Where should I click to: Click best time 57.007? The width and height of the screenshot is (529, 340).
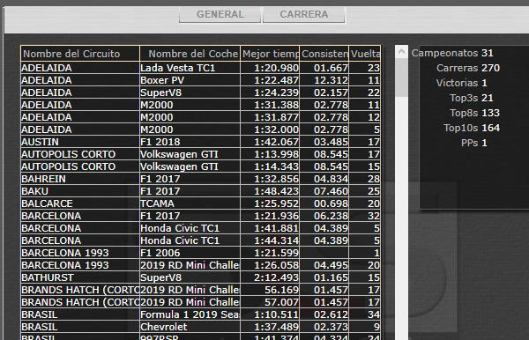pyautogui.click(x=270, y=302)
